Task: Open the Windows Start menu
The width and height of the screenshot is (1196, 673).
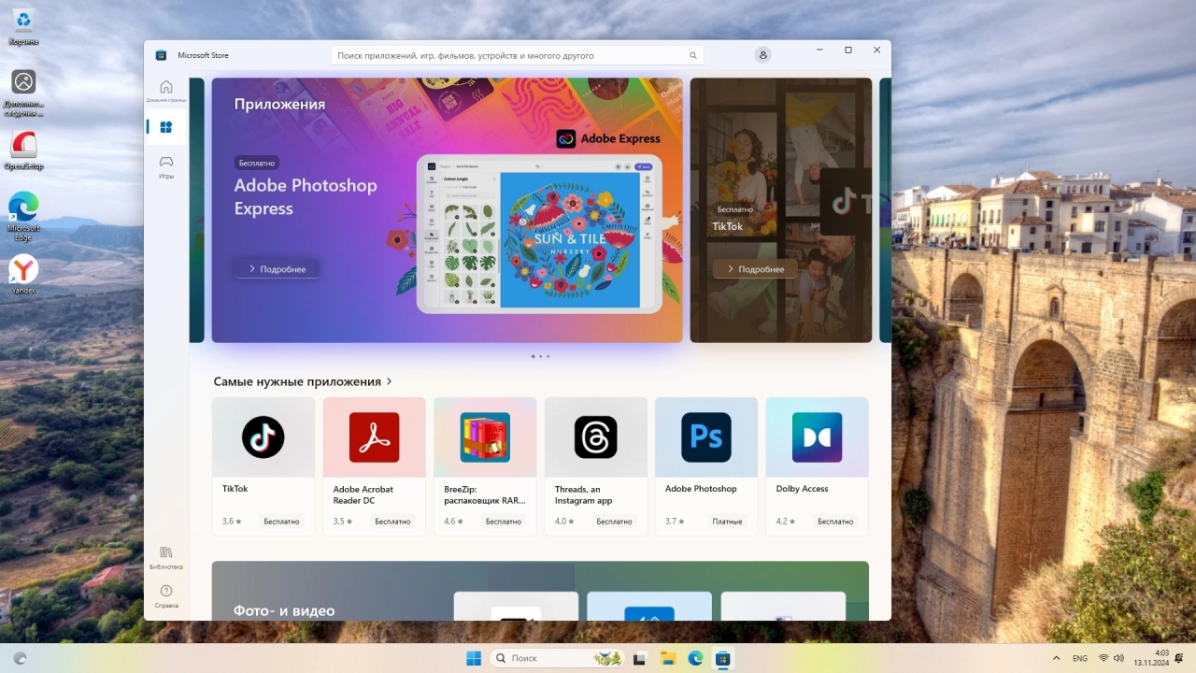Action: 474,658
